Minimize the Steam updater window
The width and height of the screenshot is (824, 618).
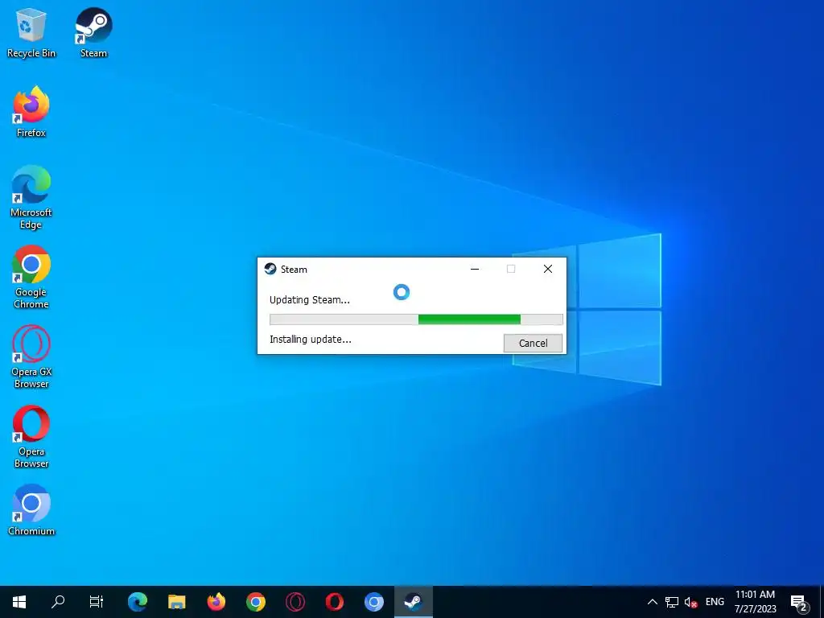475,269
